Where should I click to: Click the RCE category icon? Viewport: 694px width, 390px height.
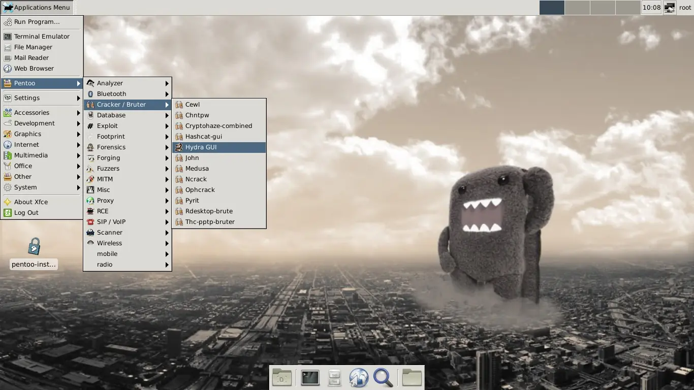[90, 211]
